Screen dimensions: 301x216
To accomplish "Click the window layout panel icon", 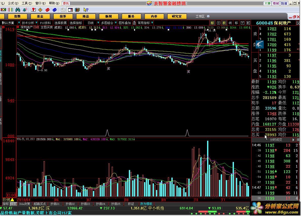I will [x=70, y=10].
